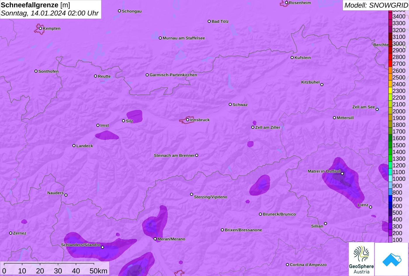Viewport: 409px width, 276px height.
Task: Click the Landeck map marker dot
Action: click(x=74, y=145)
